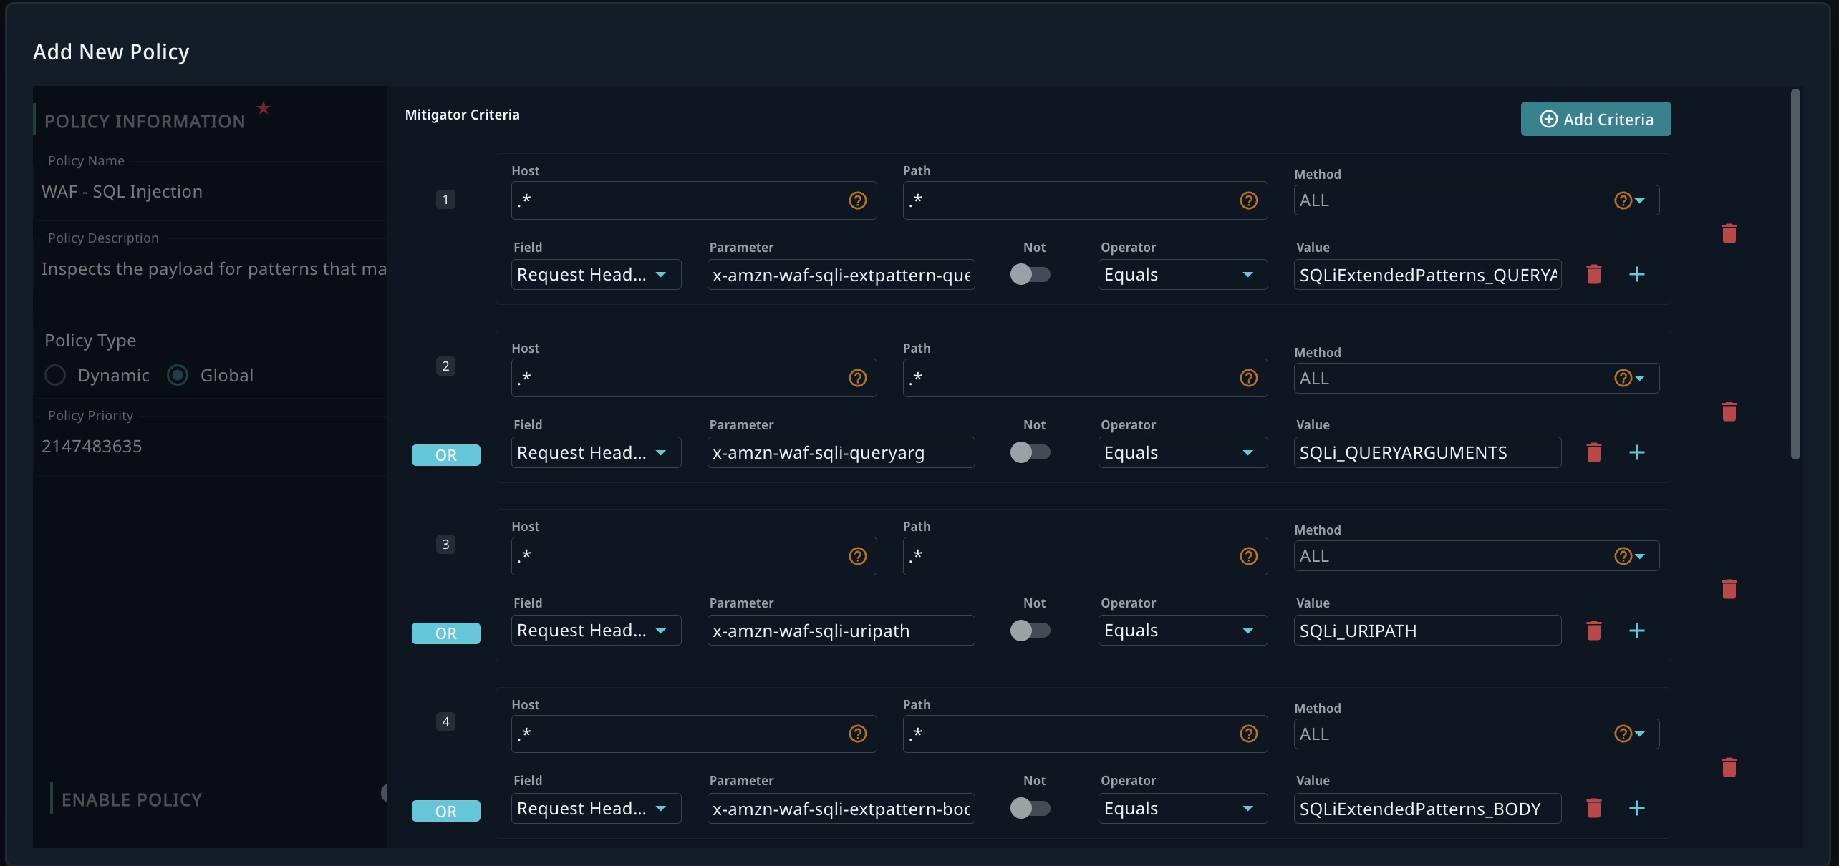Image resolution: width=1839 pixels, height=866 pixels.
Task: Click the Add Criteria button
Action: point(1596,119)
